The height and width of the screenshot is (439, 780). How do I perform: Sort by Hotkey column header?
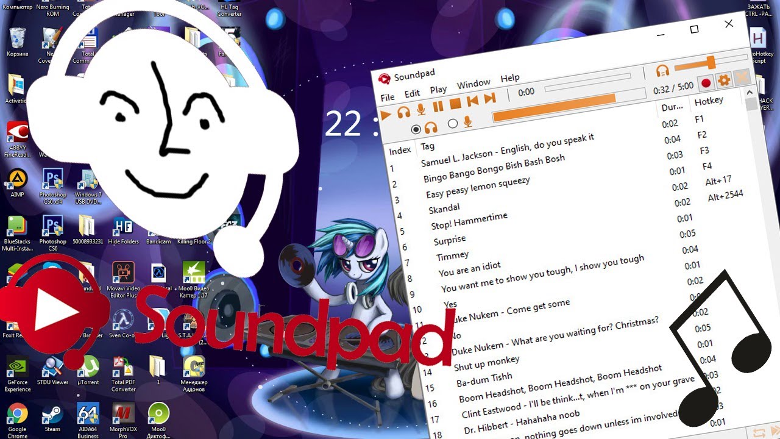point(709,101)
